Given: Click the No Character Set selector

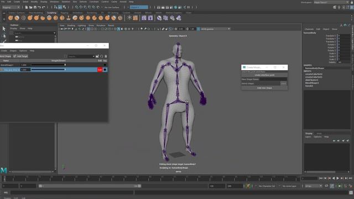Looking at the screenshot, I should click(x=267, y=186).
